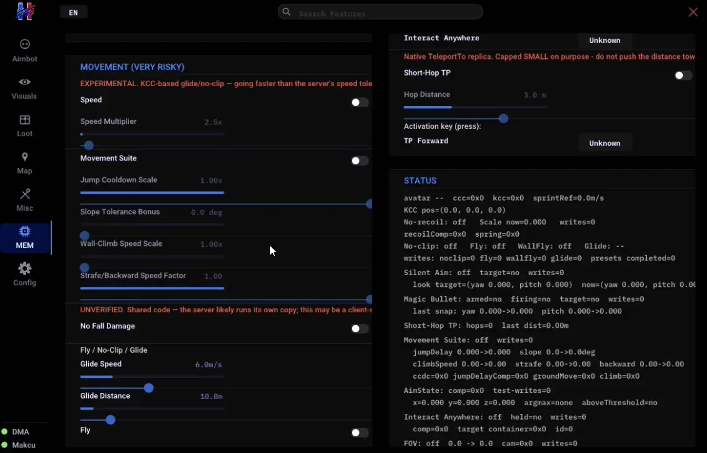Enable the Movement Suite toggle

[x=360, y=161]
